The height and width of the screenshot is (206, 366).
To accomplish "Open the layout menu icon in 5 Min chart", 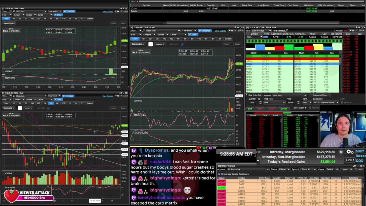I will pyautogui.click(x=117, y=11).
